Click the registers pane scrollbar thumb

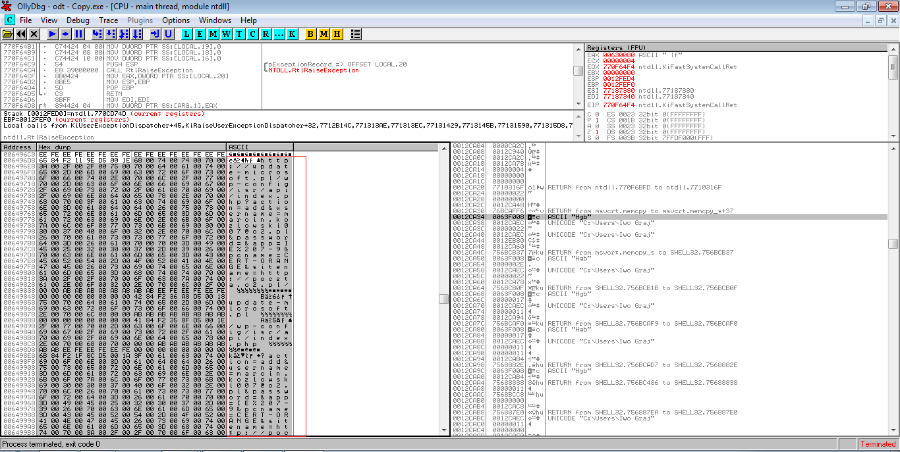click(893, 67)
